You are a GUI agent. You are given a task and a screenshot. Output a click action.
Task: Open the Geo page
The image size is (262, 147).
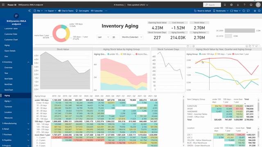[x=6, y=56]
